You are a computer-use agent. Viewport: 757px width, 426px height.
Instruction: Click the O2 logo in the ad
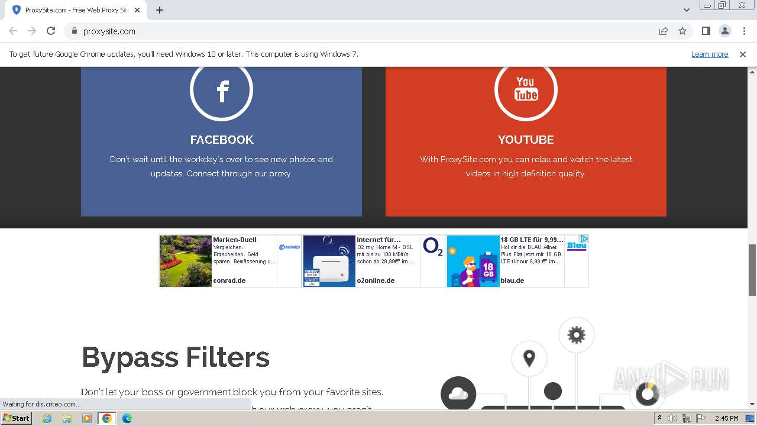433,247
